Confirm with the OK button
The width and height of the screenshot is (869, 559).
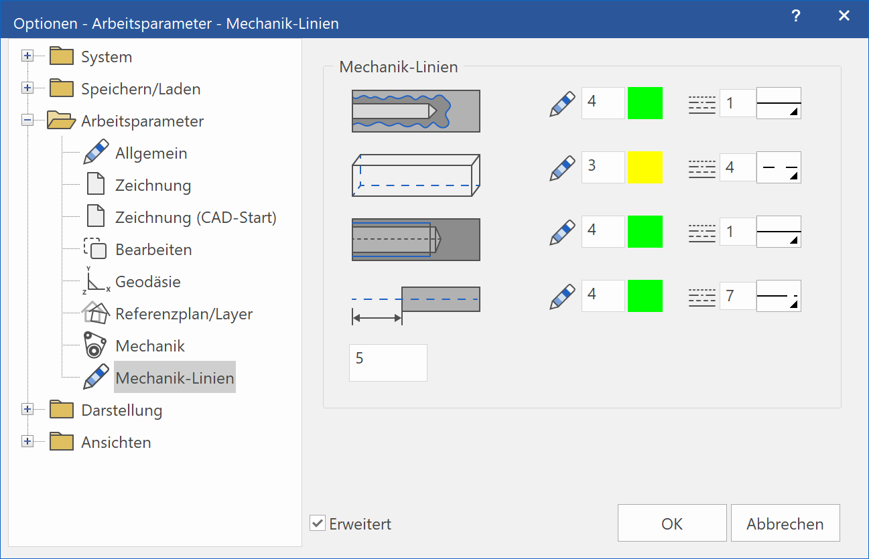(672, 523)
